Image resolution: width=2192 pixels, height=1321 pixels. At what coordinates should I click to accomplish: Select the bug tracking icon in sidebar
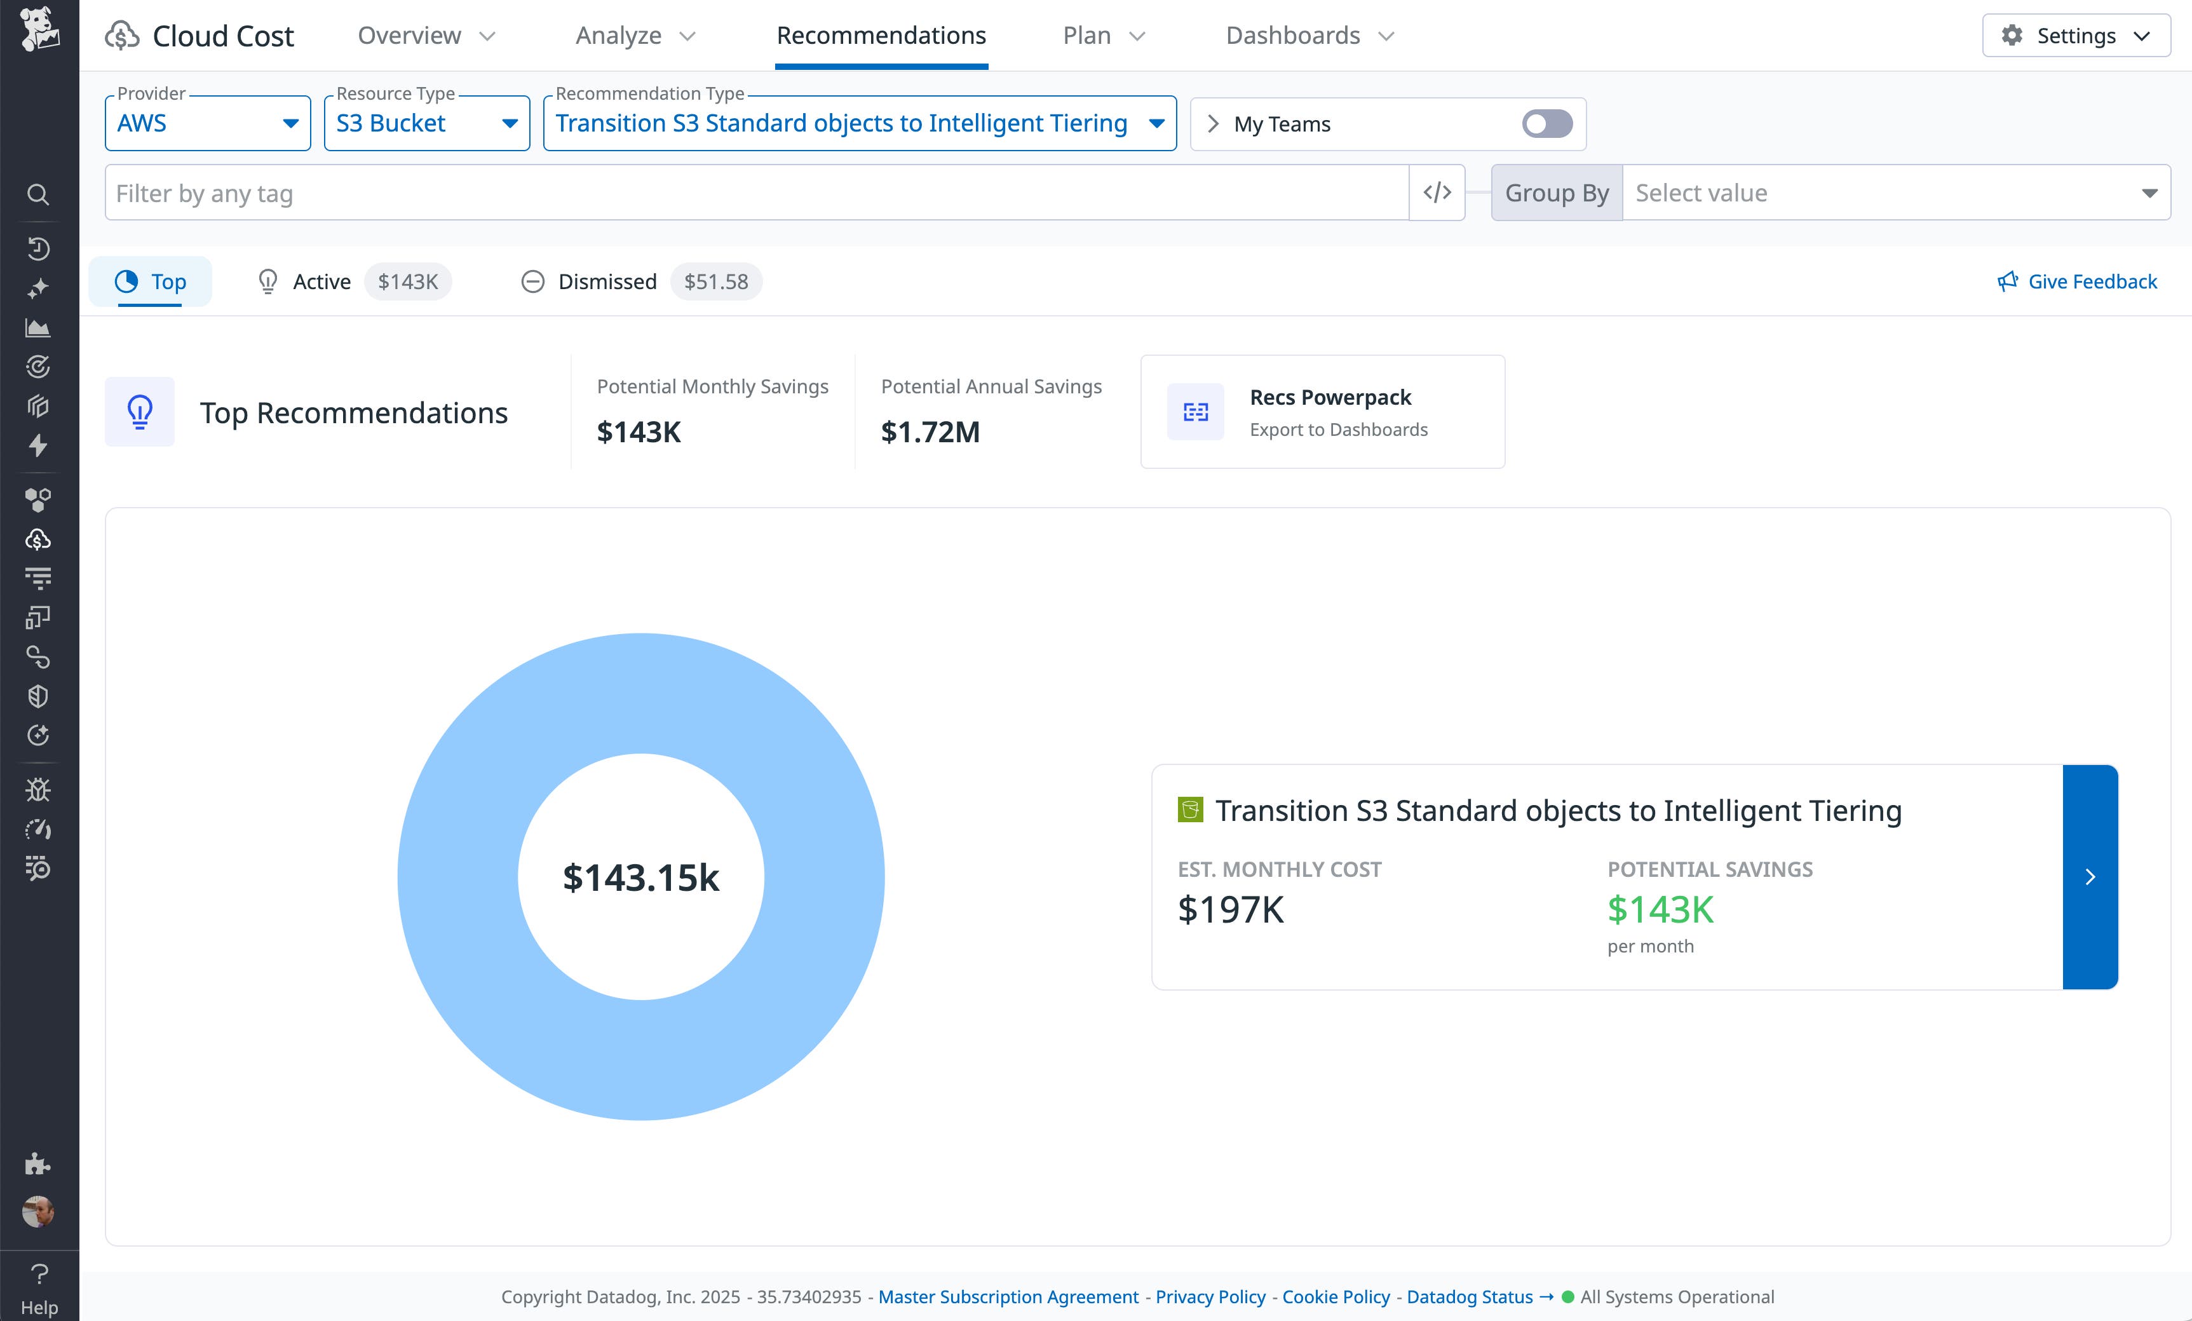(x=37, y=789)
